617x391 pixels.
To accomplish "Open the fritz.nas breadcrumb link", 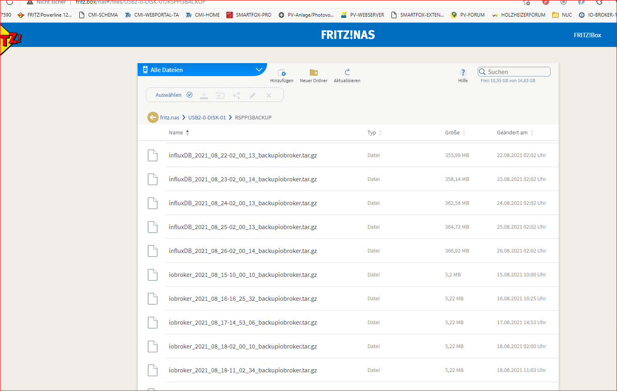I will coord(170,117).
